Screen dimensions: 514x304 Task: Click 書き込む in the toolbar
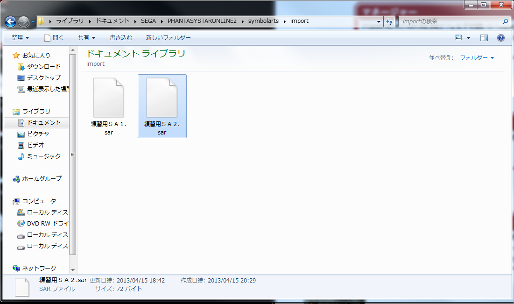120,38
